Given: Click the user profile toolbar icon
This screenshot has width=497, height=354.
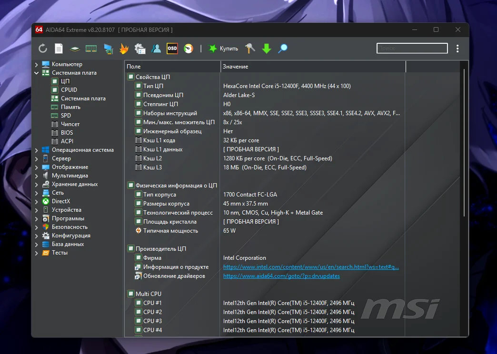Looking at the screenshot, I should pyautogui.click(x=156, y=49).
